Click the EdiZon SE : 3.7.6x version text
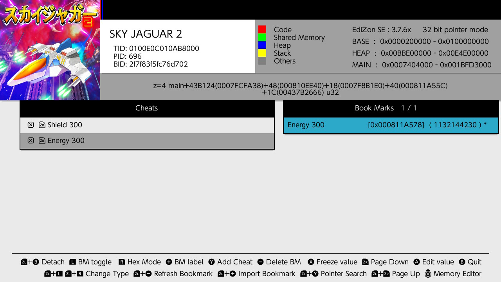 (382, 30)
